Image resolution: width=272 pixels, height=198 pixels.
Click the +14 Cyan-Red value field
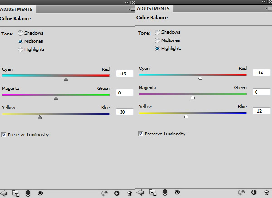(262, 73)
